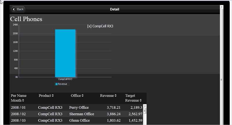Select the 2008 / 01 month cell
Image resolution: width=232 pixels, height=125 pixels.
point(18,108)
